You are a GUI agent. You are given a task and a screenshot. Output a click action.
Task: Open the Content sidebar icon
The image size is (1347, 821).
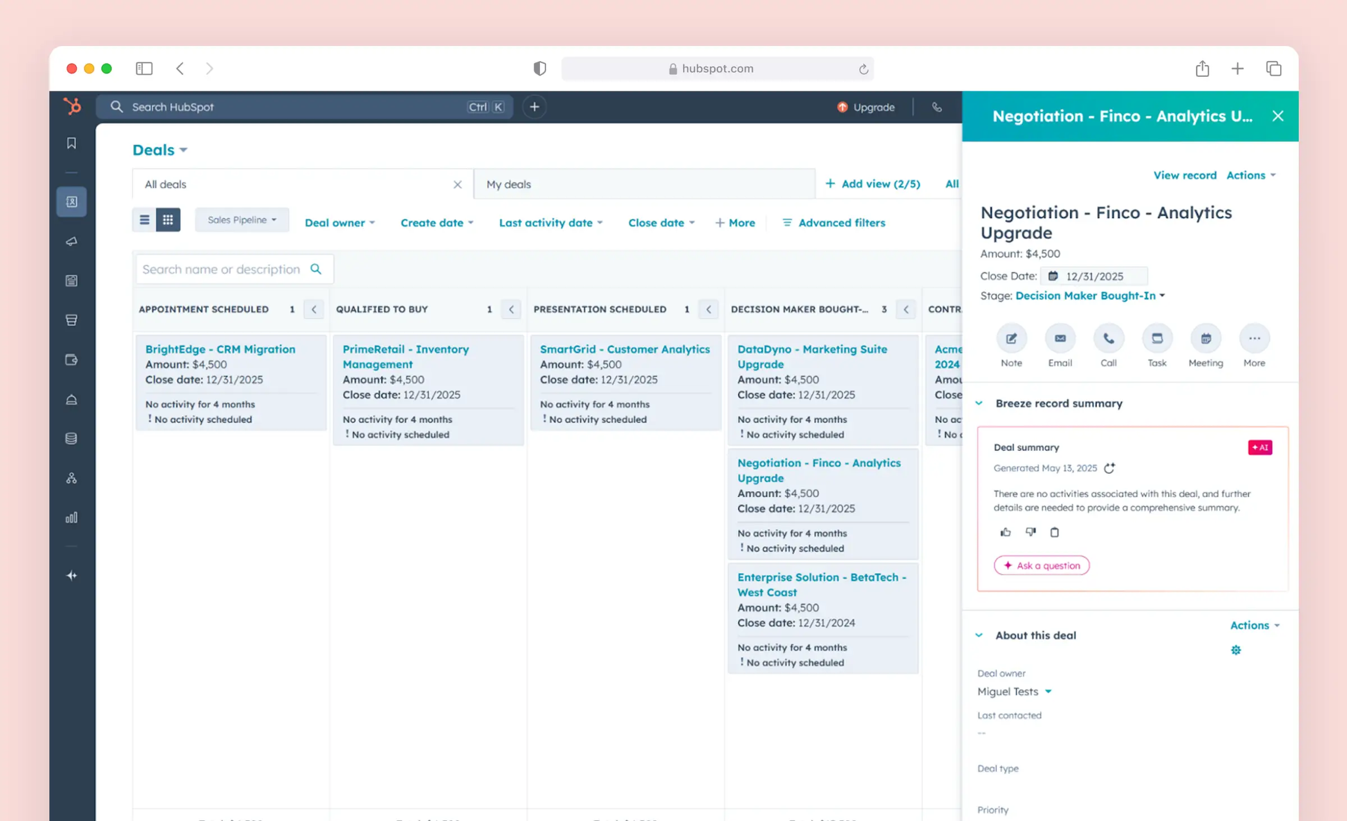pos(71,281)
